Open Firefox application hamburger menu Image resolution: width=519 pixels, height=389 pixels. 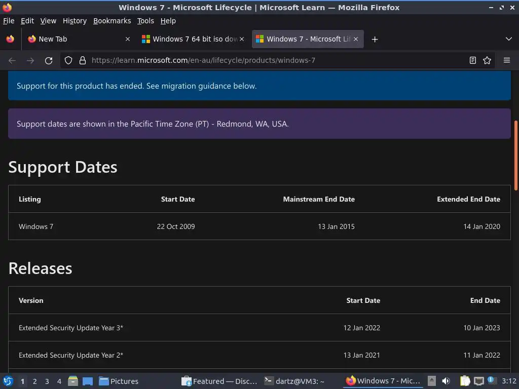click(x=507, y=60)
